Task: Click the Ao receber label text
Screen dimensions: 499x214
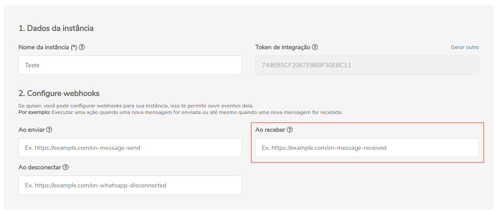Action: pyautogui.click(x=270, y=130)
